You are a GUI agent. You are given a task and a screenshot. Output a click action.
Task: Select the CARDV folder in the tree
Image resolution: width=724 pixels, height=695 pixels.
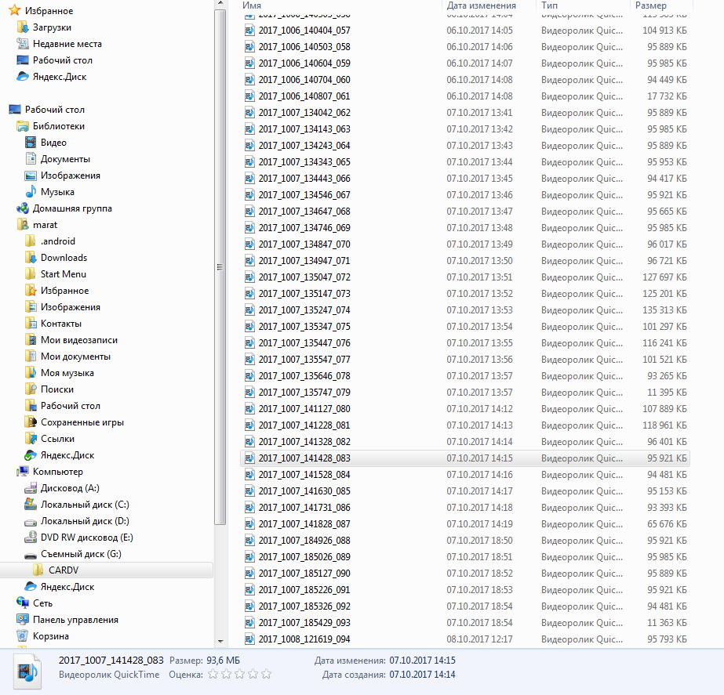(63, 570)
